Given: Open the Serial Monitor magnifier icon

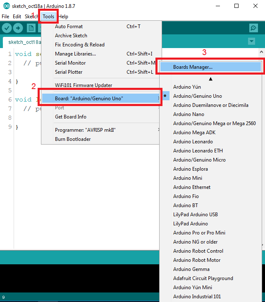Looking at the screenshot, I should pos(253,28).
